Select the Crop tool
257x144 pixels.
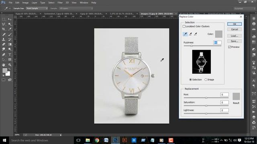coord(4,29)
